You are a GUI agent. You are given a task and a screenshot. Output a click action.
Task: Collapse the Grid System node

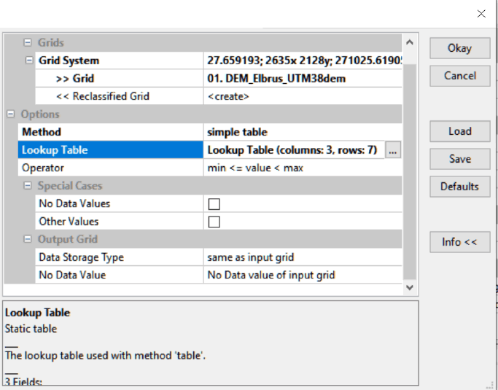pos(28,61)
